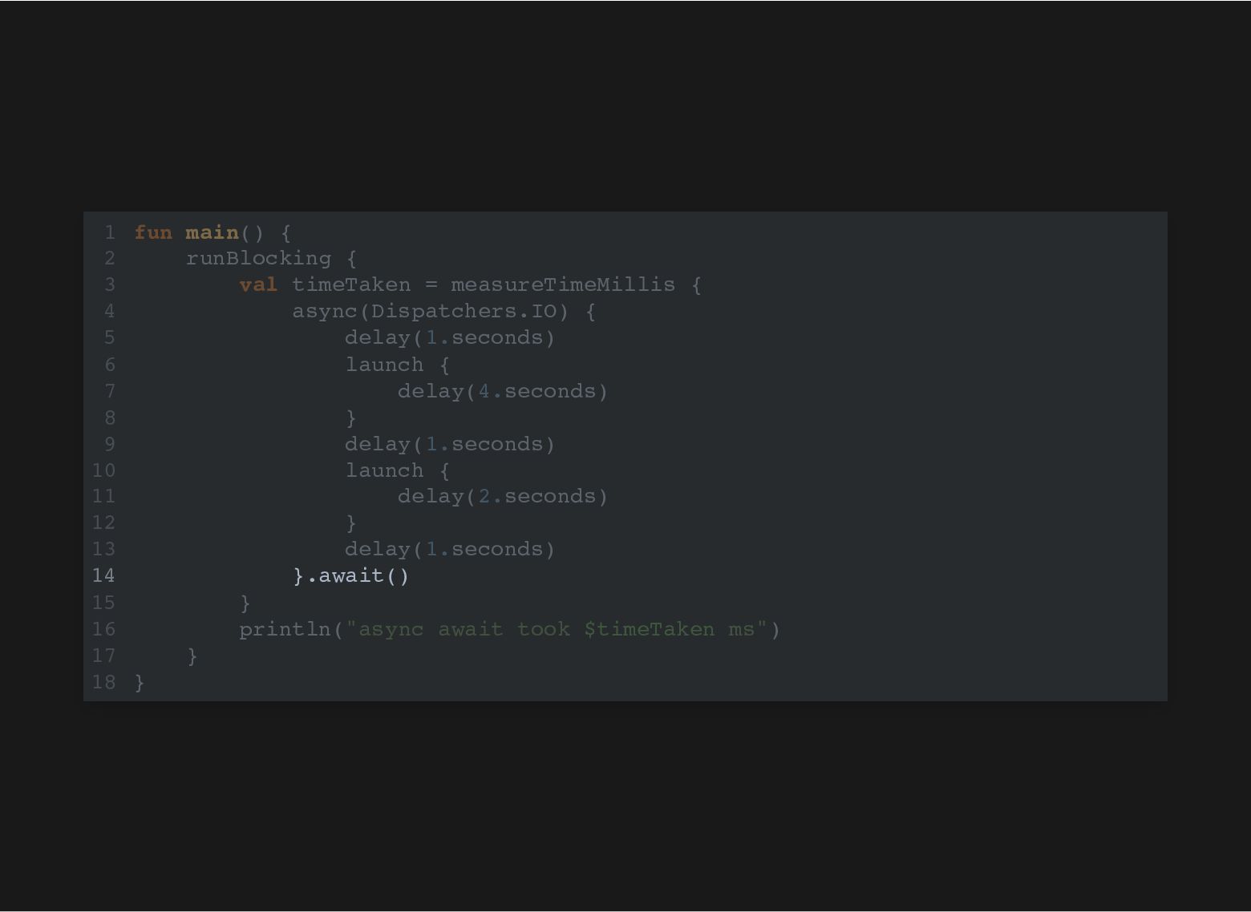Viewport: 1251px width, 912px height.
Task: Click delay(4.seconds) on line 7
Action: [x=503, y=391]
